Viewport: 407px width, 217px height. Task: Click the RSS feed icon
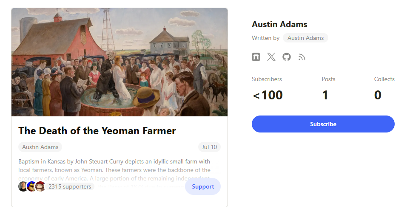[x=302, y=57]
